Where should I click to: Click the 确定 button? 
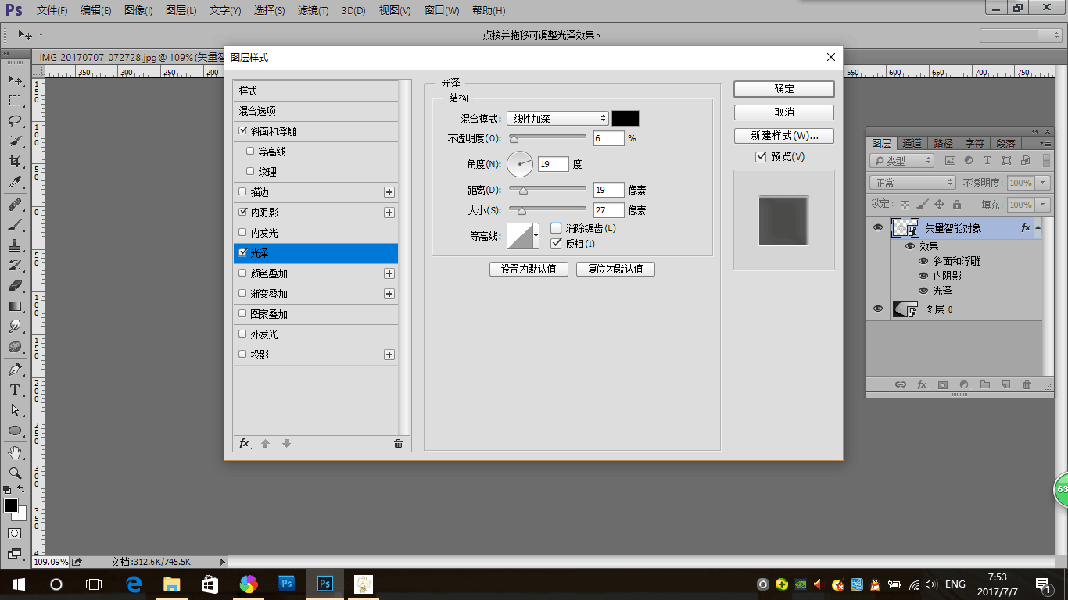tap(783, 89)
